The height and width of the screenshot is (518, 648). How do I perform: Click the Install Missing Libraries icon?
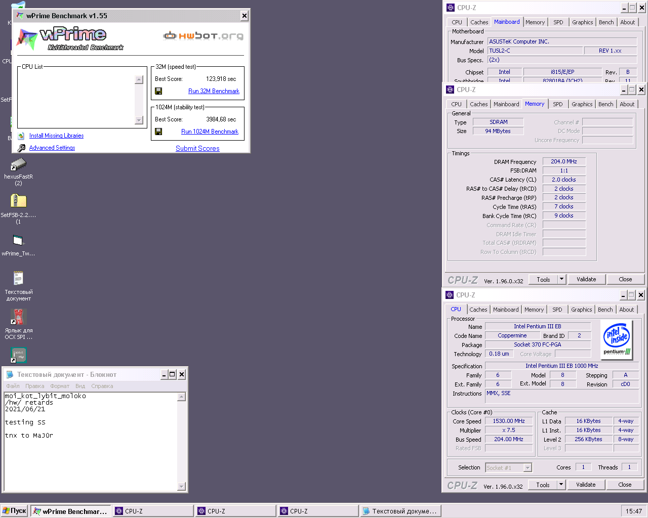tap(21, 136)
